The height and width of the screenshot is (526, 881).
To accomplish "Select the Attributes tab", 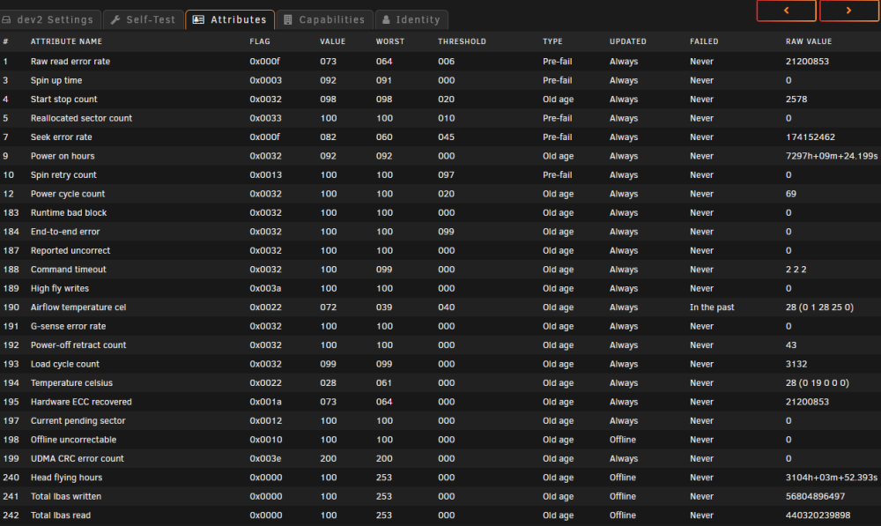I will (230, 19).
